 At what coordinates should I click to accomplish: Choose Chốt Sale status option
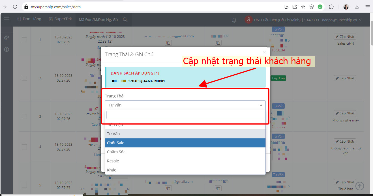click(x=185, y=143)
